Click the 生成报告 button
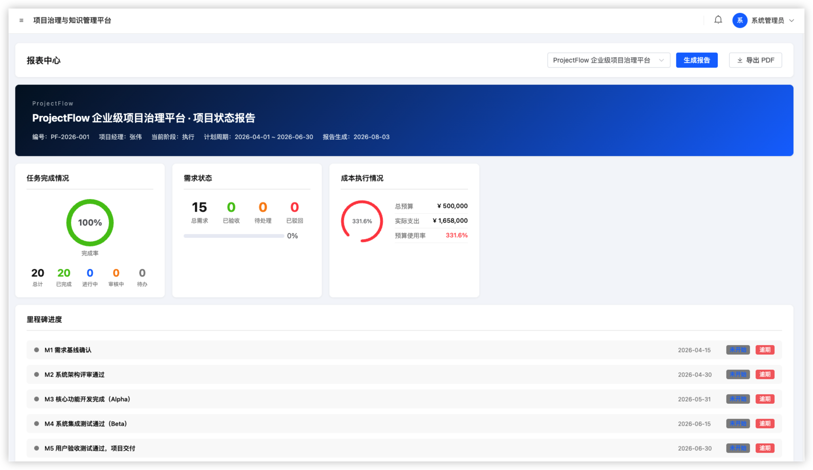 click(697, 60)
